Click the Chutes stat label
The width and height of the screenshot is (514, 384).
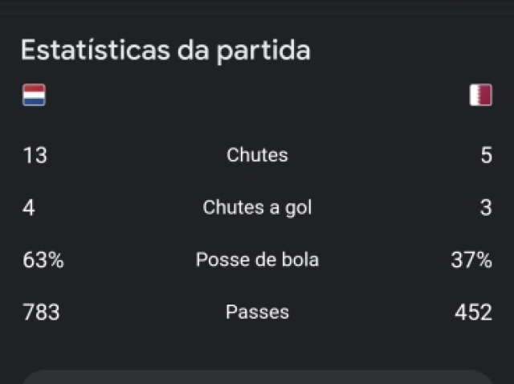[257, 155]
